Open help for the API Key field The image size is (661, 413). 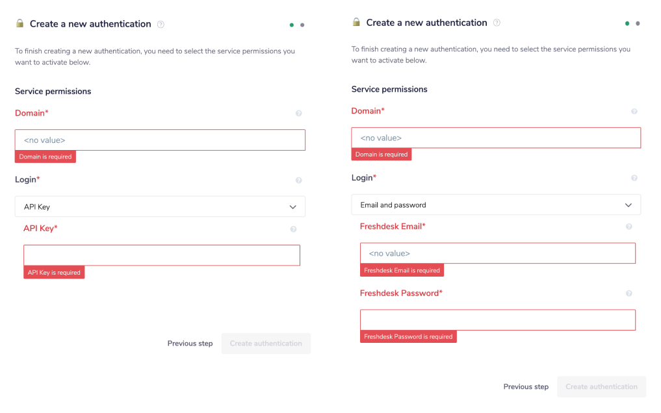tap(293, 229)
